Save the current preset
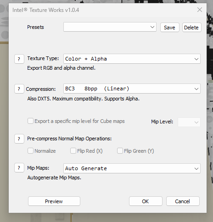This screenshot has width=213, height=222. click(x=170, y=28)
